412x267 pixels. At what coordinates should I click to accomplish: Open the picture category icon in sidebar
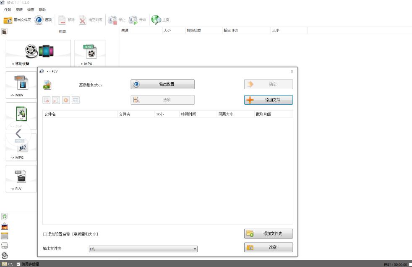pyautogui.click(x=5, y=226)
